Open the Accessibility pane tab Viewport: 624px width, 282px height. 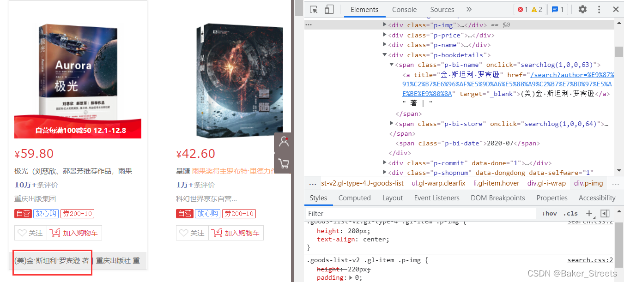point(597,198)
